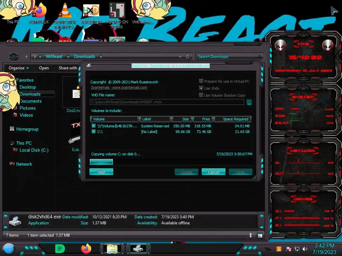
Task: Expand the MrBeast breadcrumb separator
Action: pyautogui.click(x=68, y=56)
